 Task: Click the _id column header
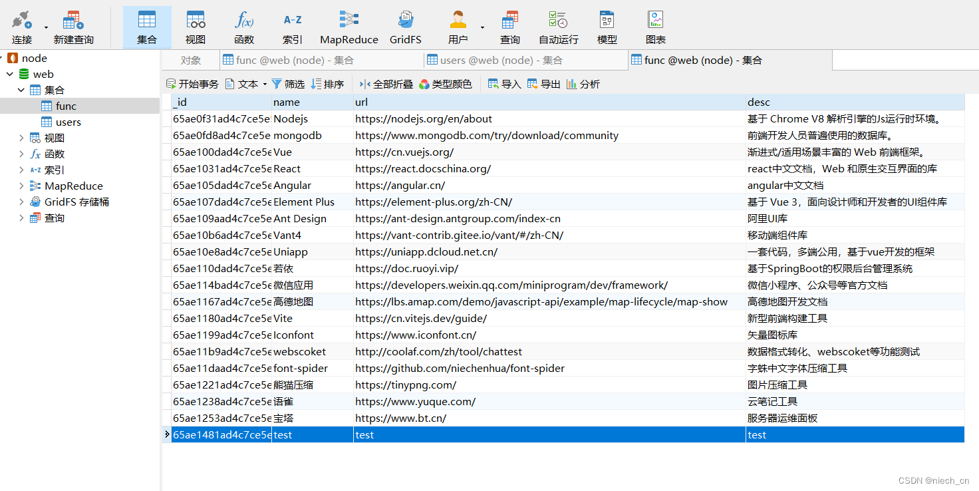pyautogui.click(x=221, y=102)
